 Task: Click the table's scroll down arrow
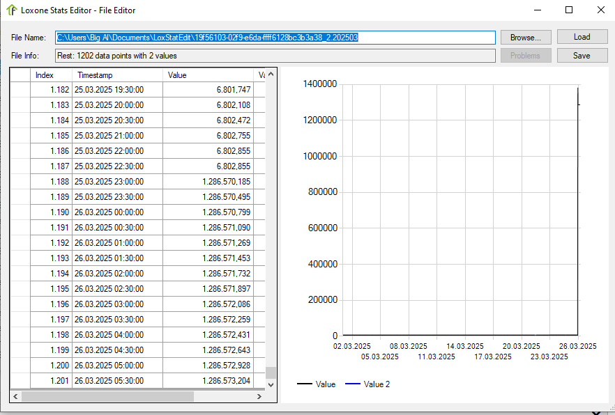click(271, 384)
